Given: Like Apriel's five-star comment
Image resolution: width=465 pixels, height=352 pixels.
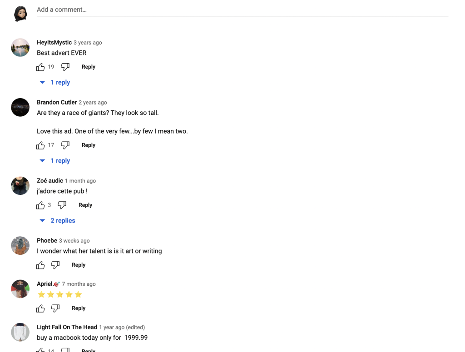Looking at the screenshot, I should [x=40, y=308].
